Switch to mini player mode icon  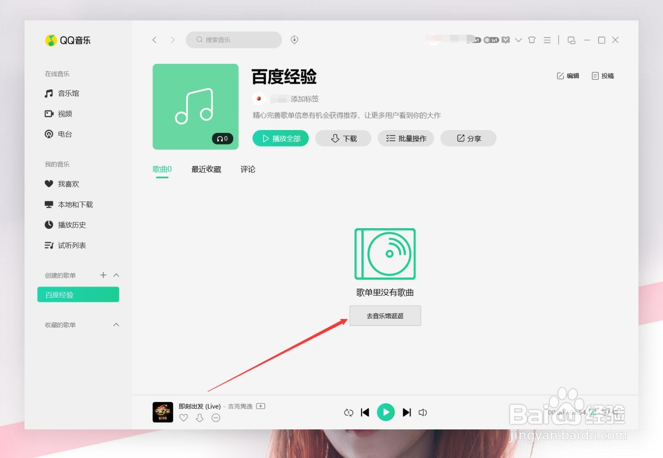coord(571,40)
